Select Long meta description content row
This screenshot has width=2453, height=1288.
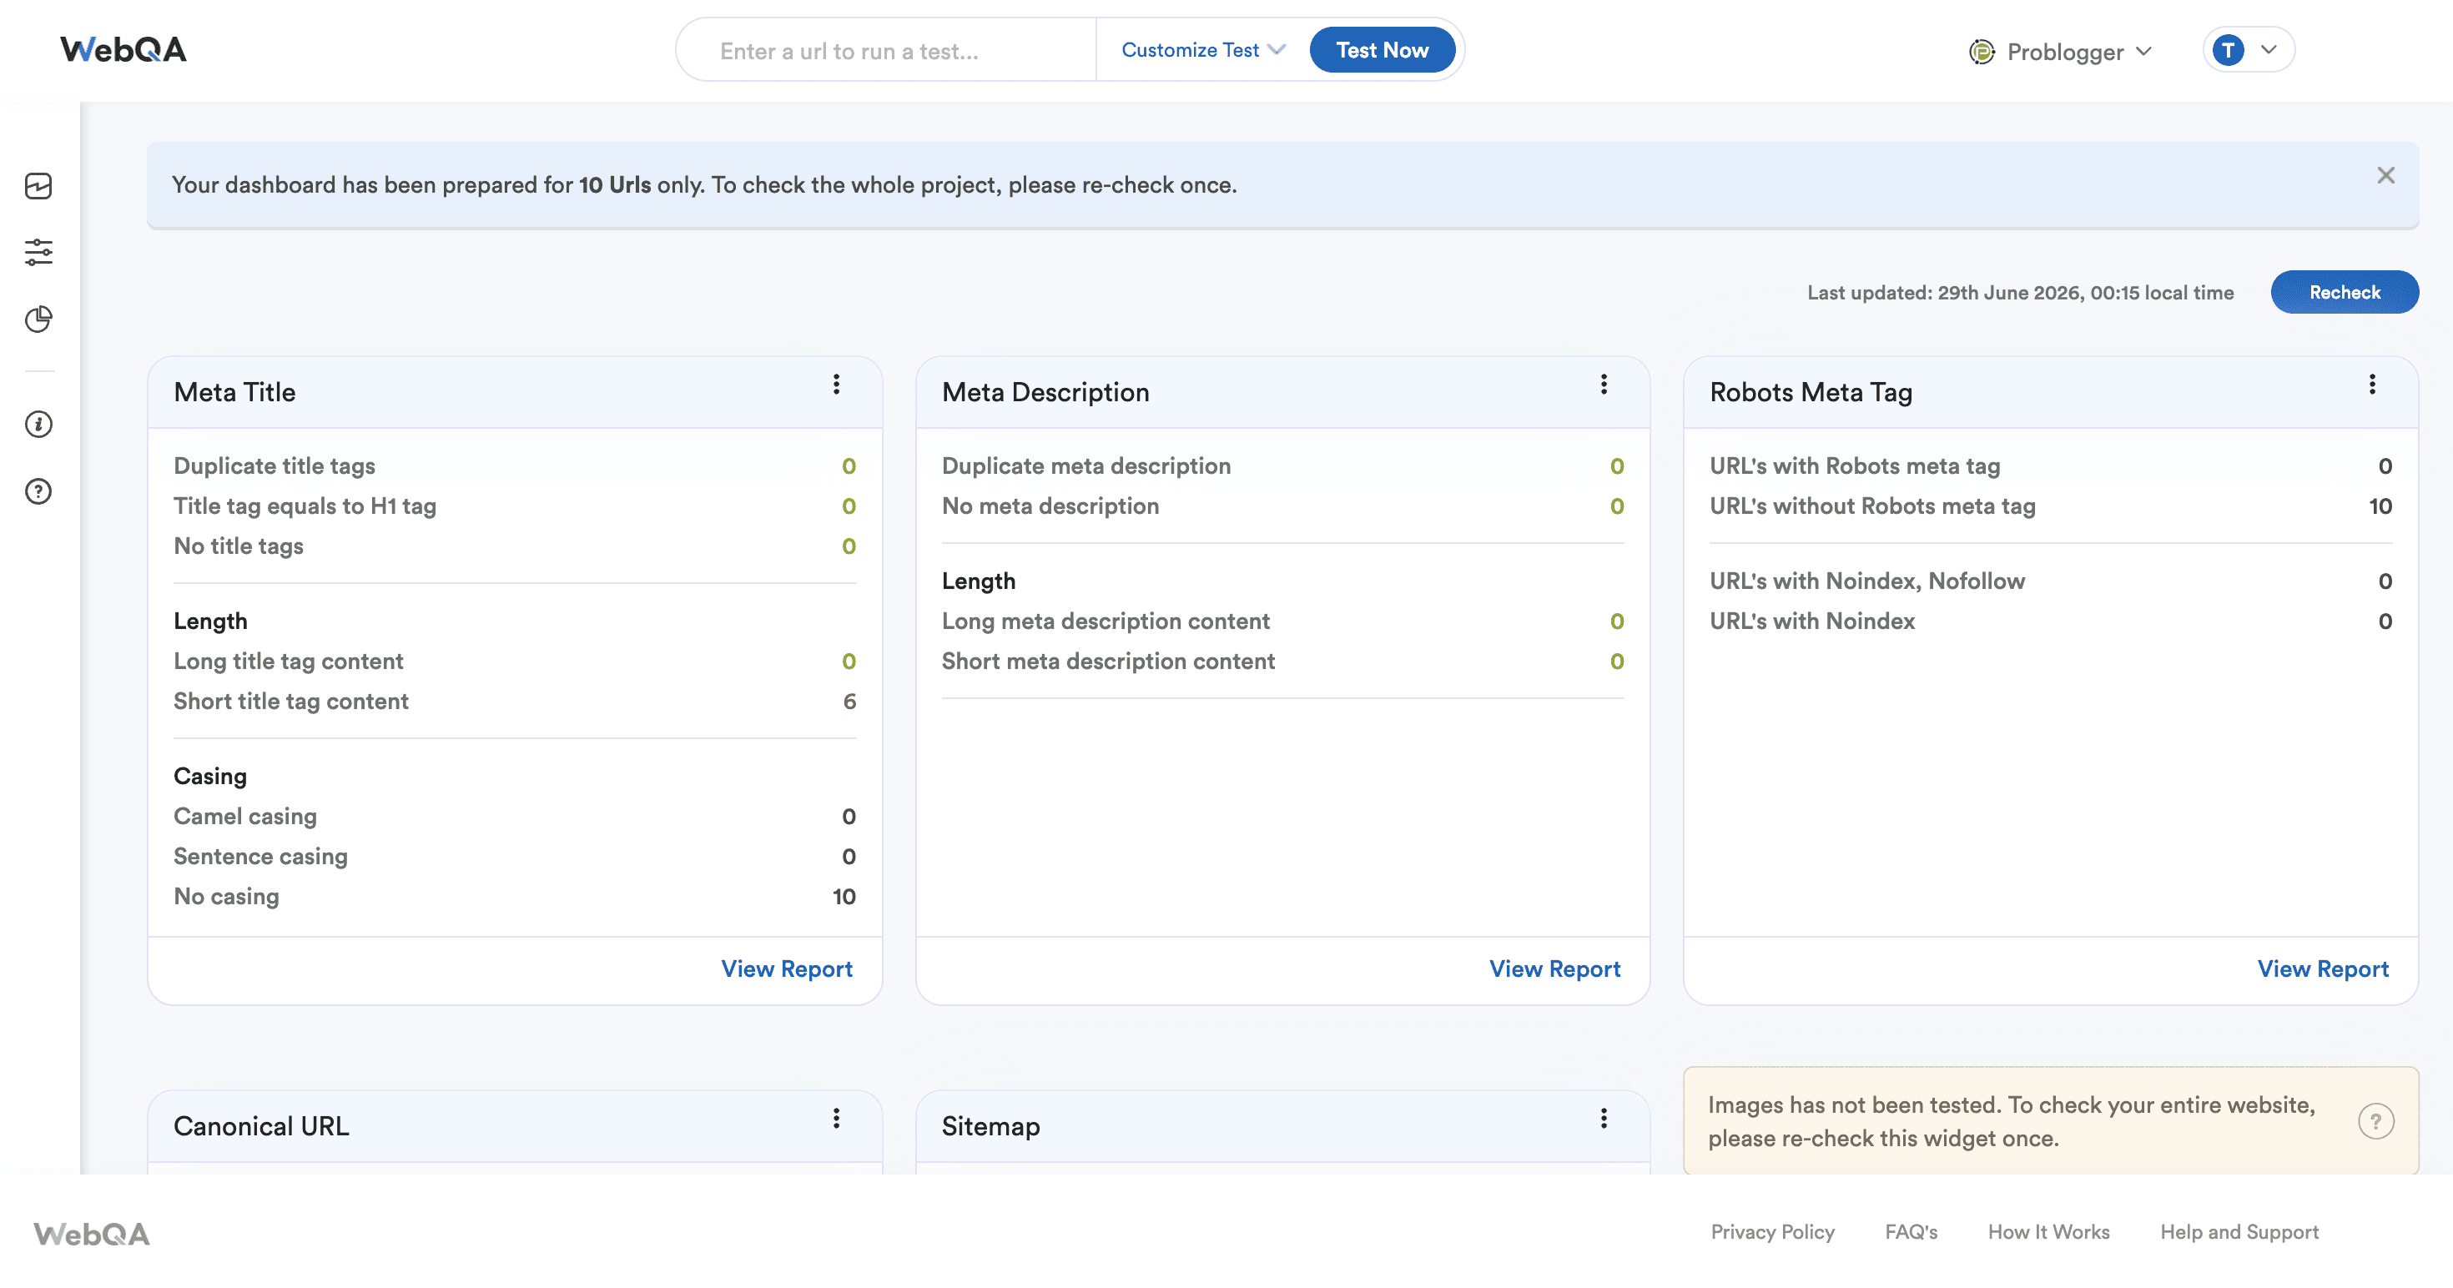(1282, 621)
